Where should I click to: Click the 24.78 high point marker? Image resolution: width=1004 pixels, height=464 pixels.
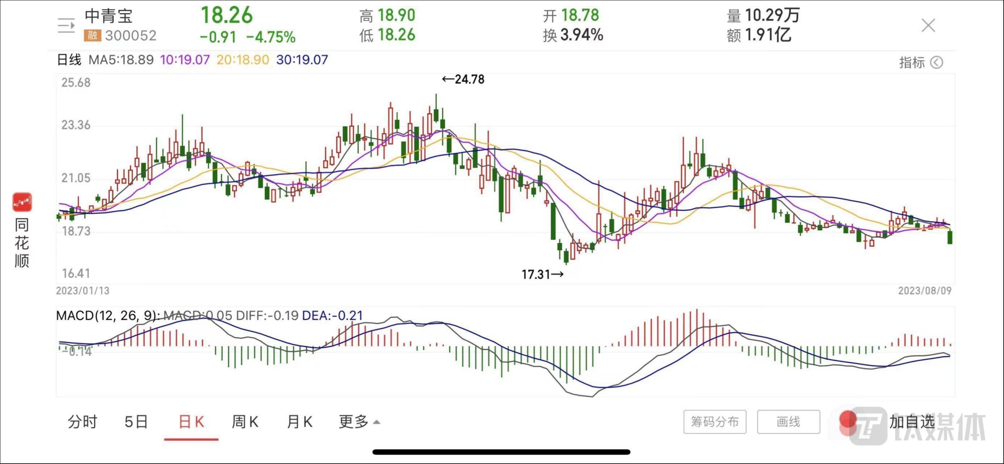[463, 79]
